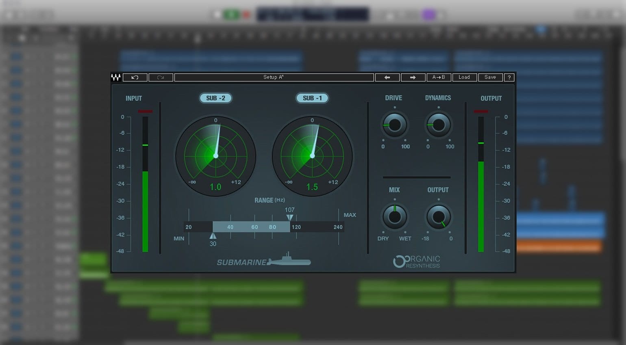Switch setups with the A→B button

[x=439, y=77]
